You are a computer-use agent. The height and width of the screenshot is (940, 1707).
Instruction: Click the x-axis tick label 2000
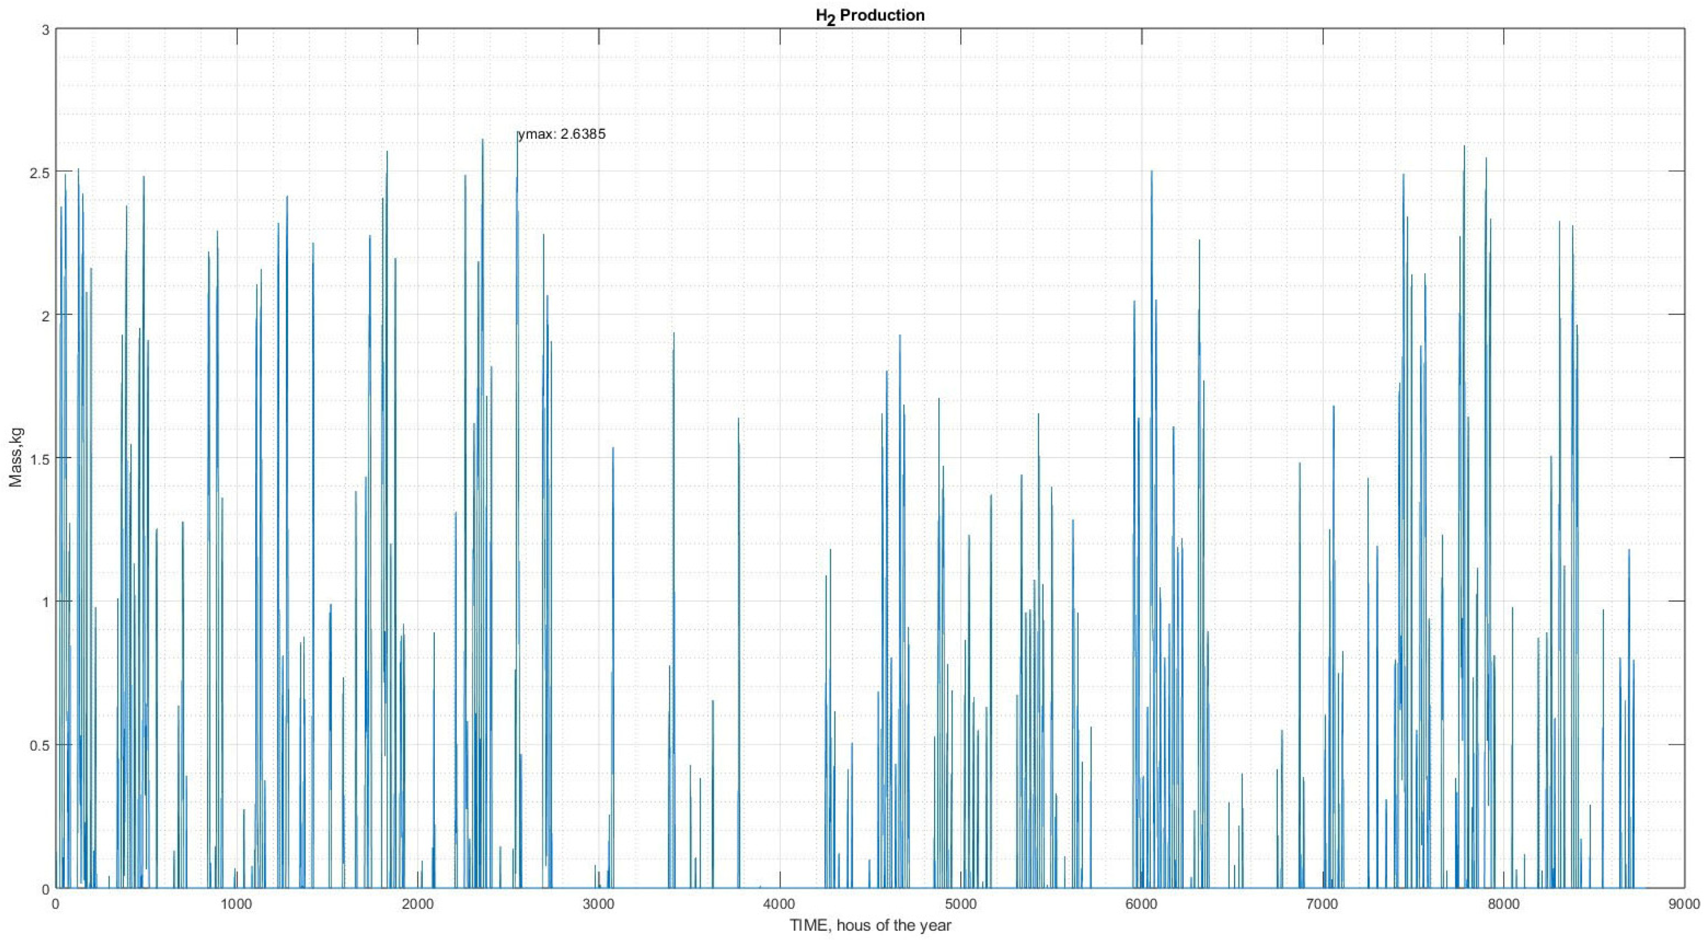pyautogui.click(x=418, y=904)
